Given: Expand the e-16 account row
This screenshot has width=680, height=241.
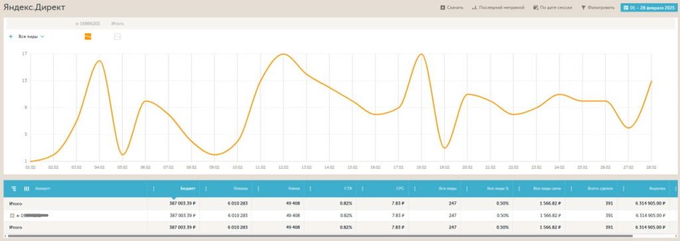Looking at the screenshot, I should click(12, 215).
